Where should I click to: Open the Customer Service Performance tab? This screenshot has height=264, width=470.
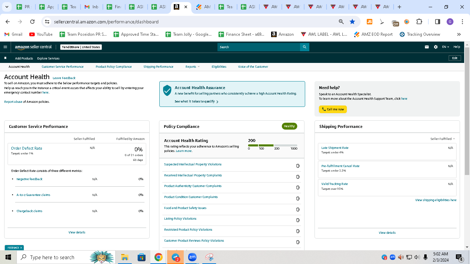pyautogui.click(x=63, y=67)
